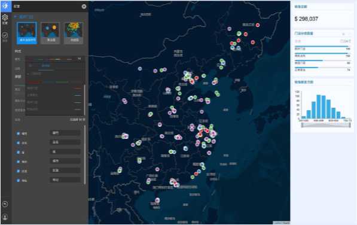The width and height of the screenshot is (357, 225).
Task: Toggle the topmost field checkbox in the list
Action: [x=18, y=133]
